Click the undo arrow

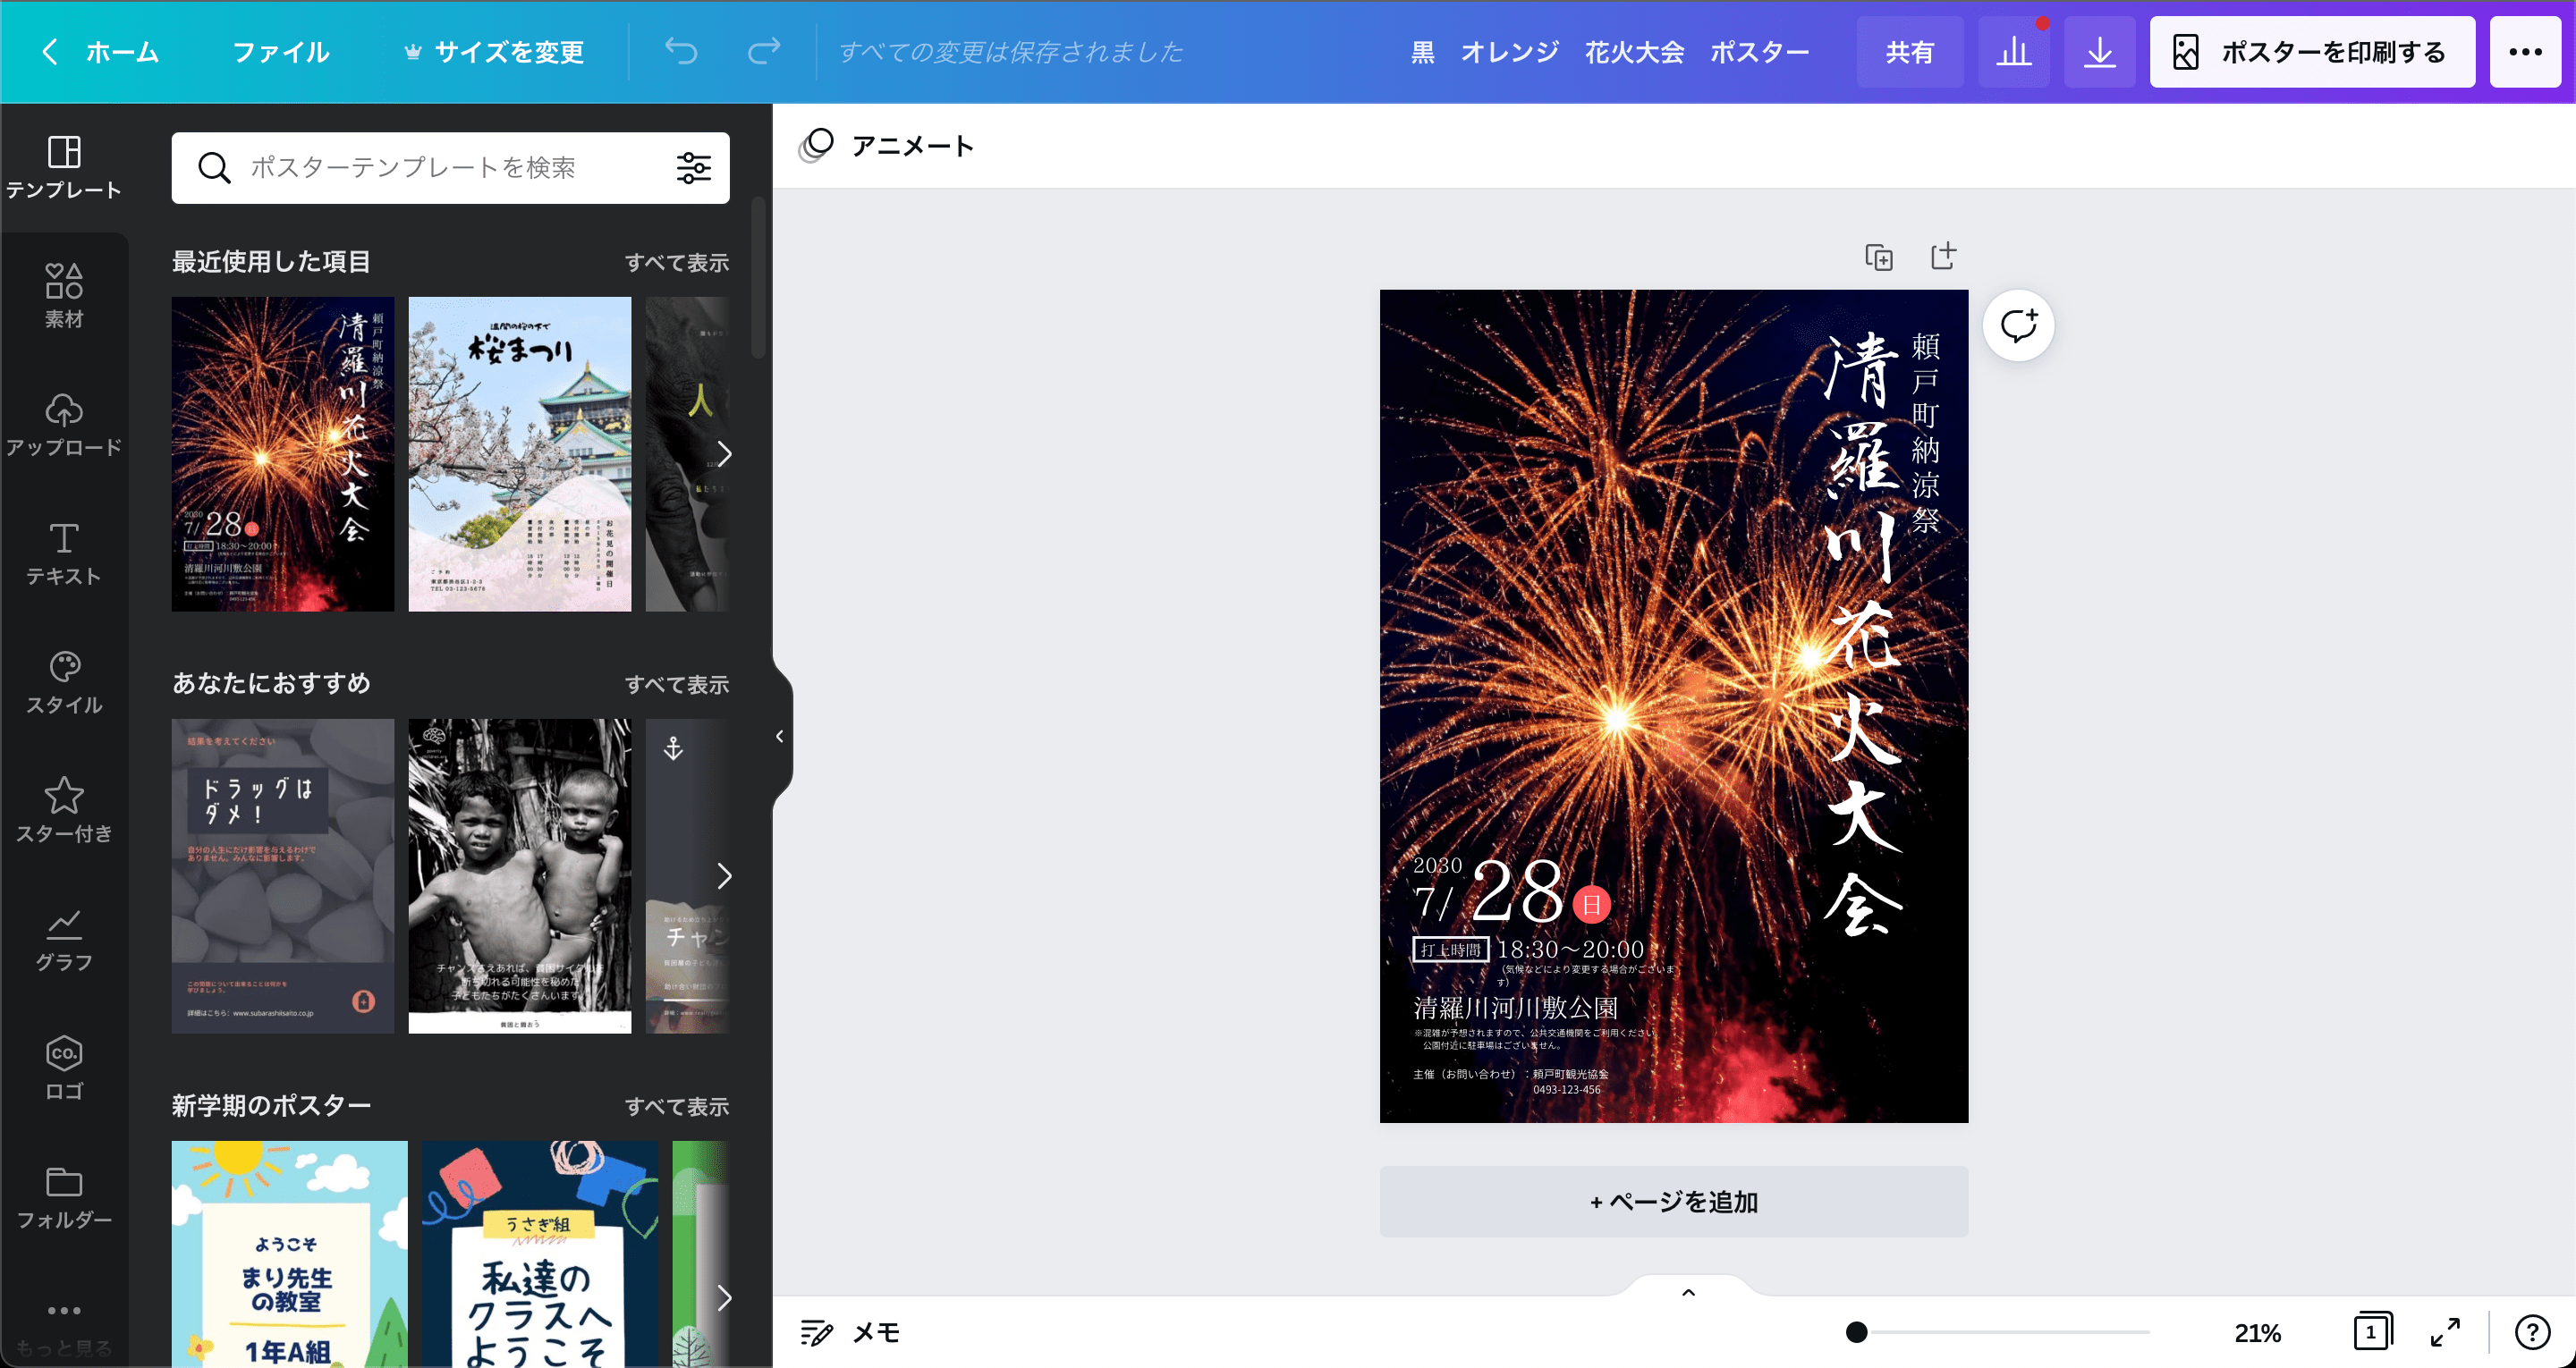tap(681, 52)
